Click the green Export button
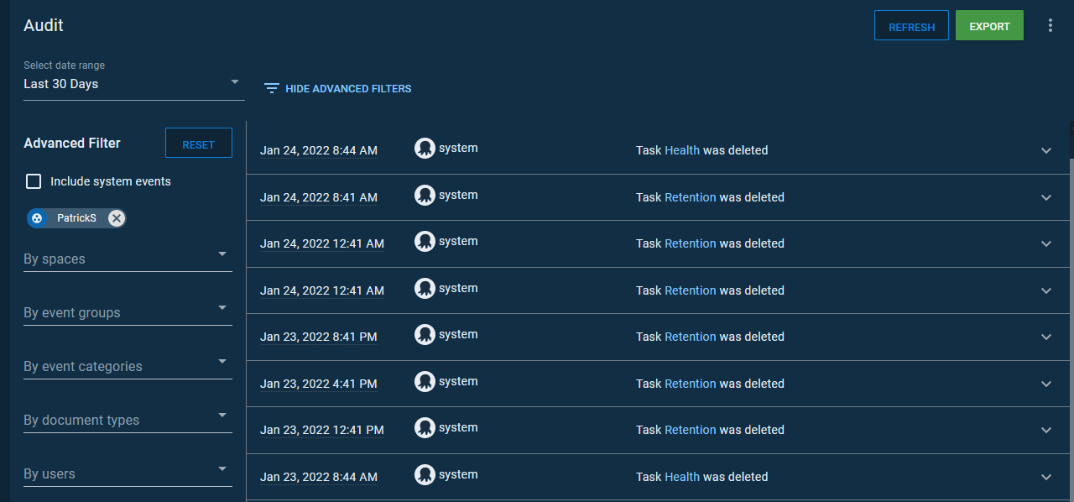The image size is (1074, 502). coord(989,26)
